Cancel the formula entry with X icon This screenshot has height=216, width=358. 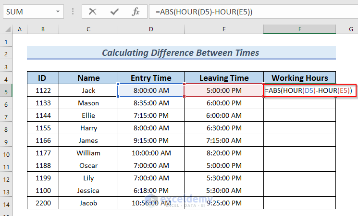point(92,12)
